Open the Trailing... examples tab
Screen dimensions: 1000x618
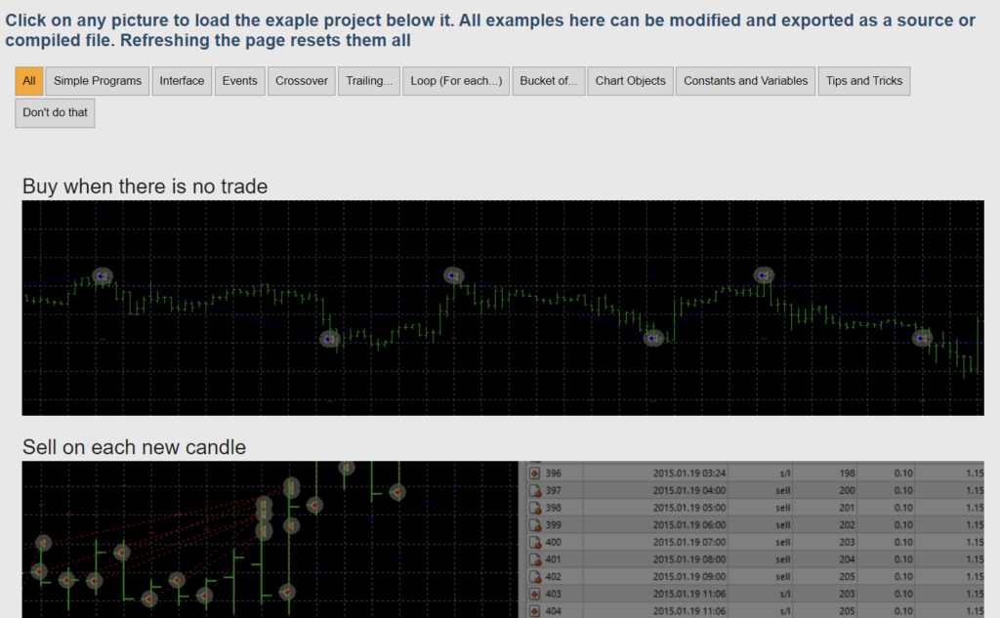click(369, 81)
